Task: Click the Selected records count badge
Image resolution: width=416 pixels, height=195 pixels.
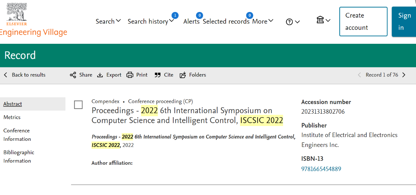Action: [x=249, y=15]
